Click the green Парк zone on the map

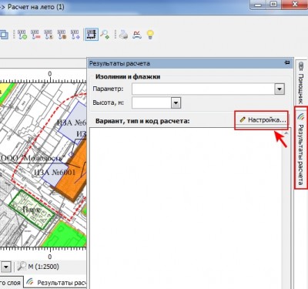(x=32, y=210)
